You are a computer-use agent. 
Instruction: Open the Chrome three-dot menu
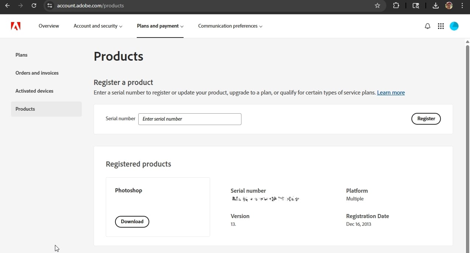coord(462,6)
